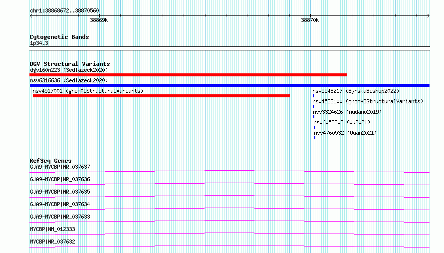This screenshot has width=444, height=253.
Task: Select the blue nsv6316636 variant bar
Action: [229, 85]
